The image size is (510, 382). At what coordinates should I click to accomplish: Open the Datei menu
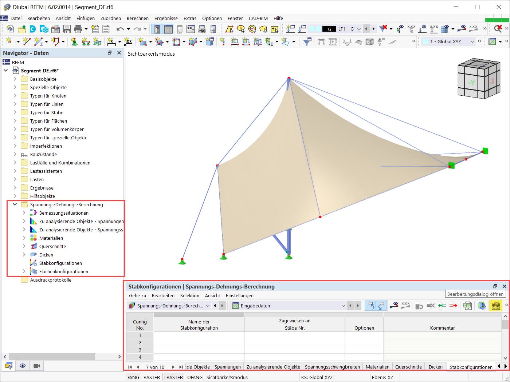click(16, 18)
